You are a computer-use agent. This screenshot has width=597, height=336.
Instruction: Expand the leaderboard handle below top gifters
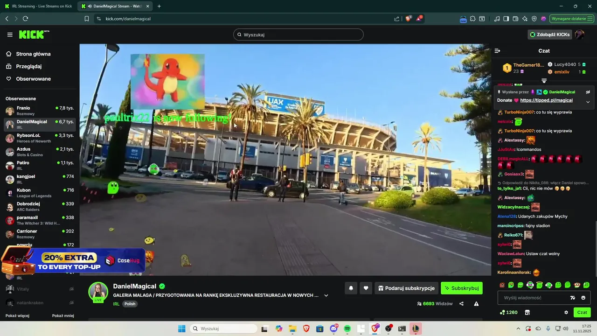544,81
